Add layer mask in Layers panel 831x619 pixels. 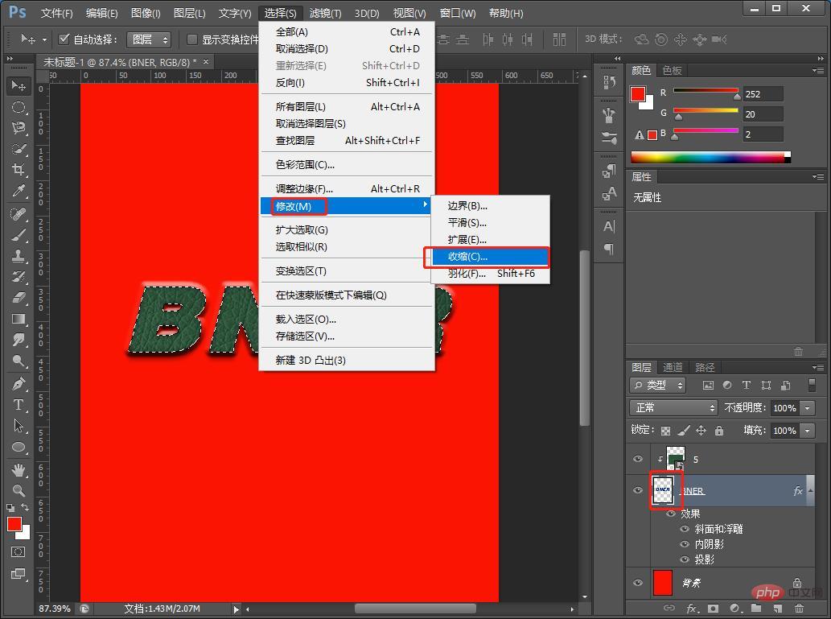coord(714,609)
